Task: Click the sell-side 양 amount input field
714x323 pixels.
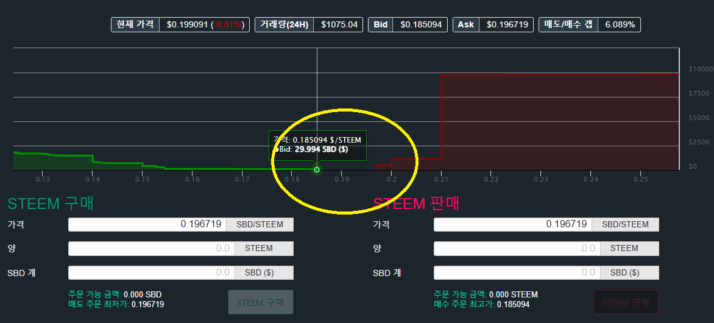Action: [x=517, y=248]
